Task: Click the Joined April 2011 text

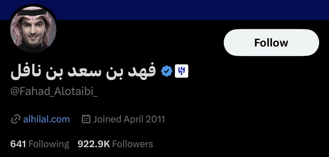Action: 129,119
